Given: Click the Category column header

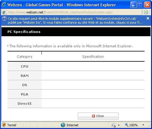Looking at the screenshot, I should [24, 57].
